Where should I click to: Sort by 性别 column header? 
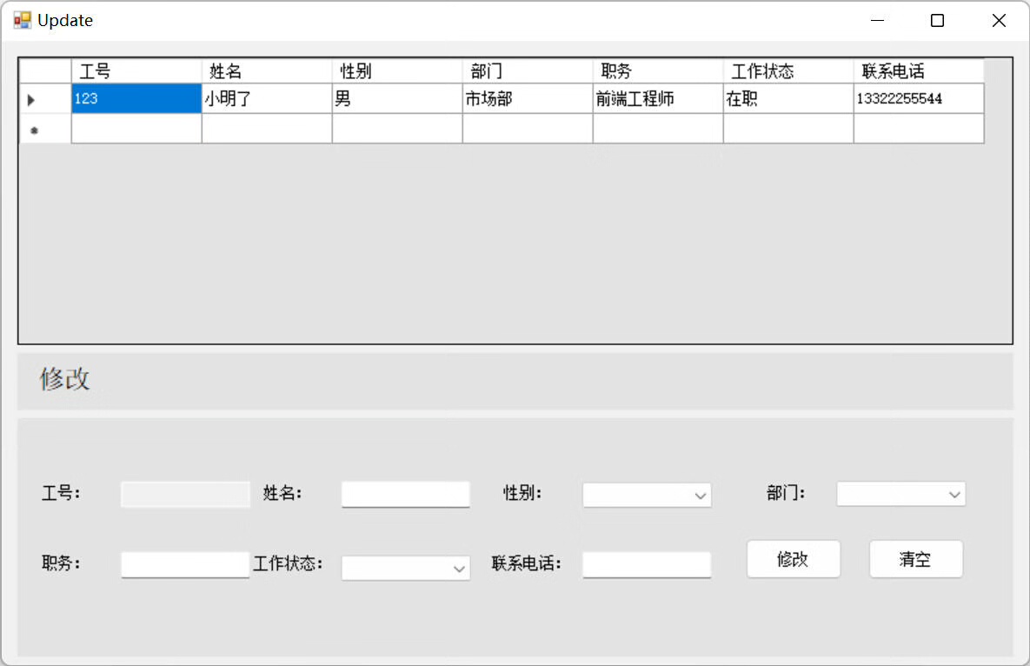coord(397,71)
